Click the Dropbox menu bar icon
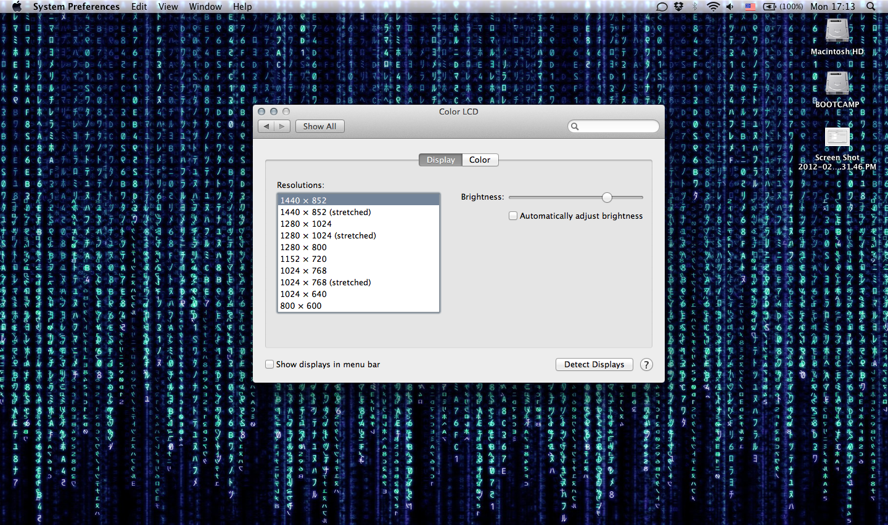This screenshot has width=888, height=525. [679, 6]
